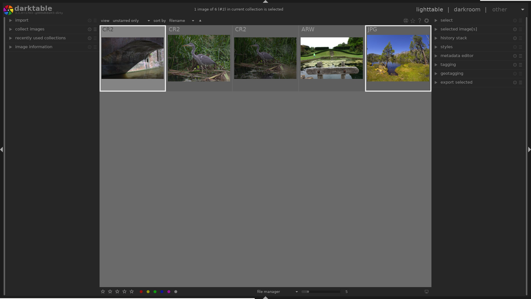Switch to the darkroom view
Viewport: 531px width, 299px height.
coord(467,9)
